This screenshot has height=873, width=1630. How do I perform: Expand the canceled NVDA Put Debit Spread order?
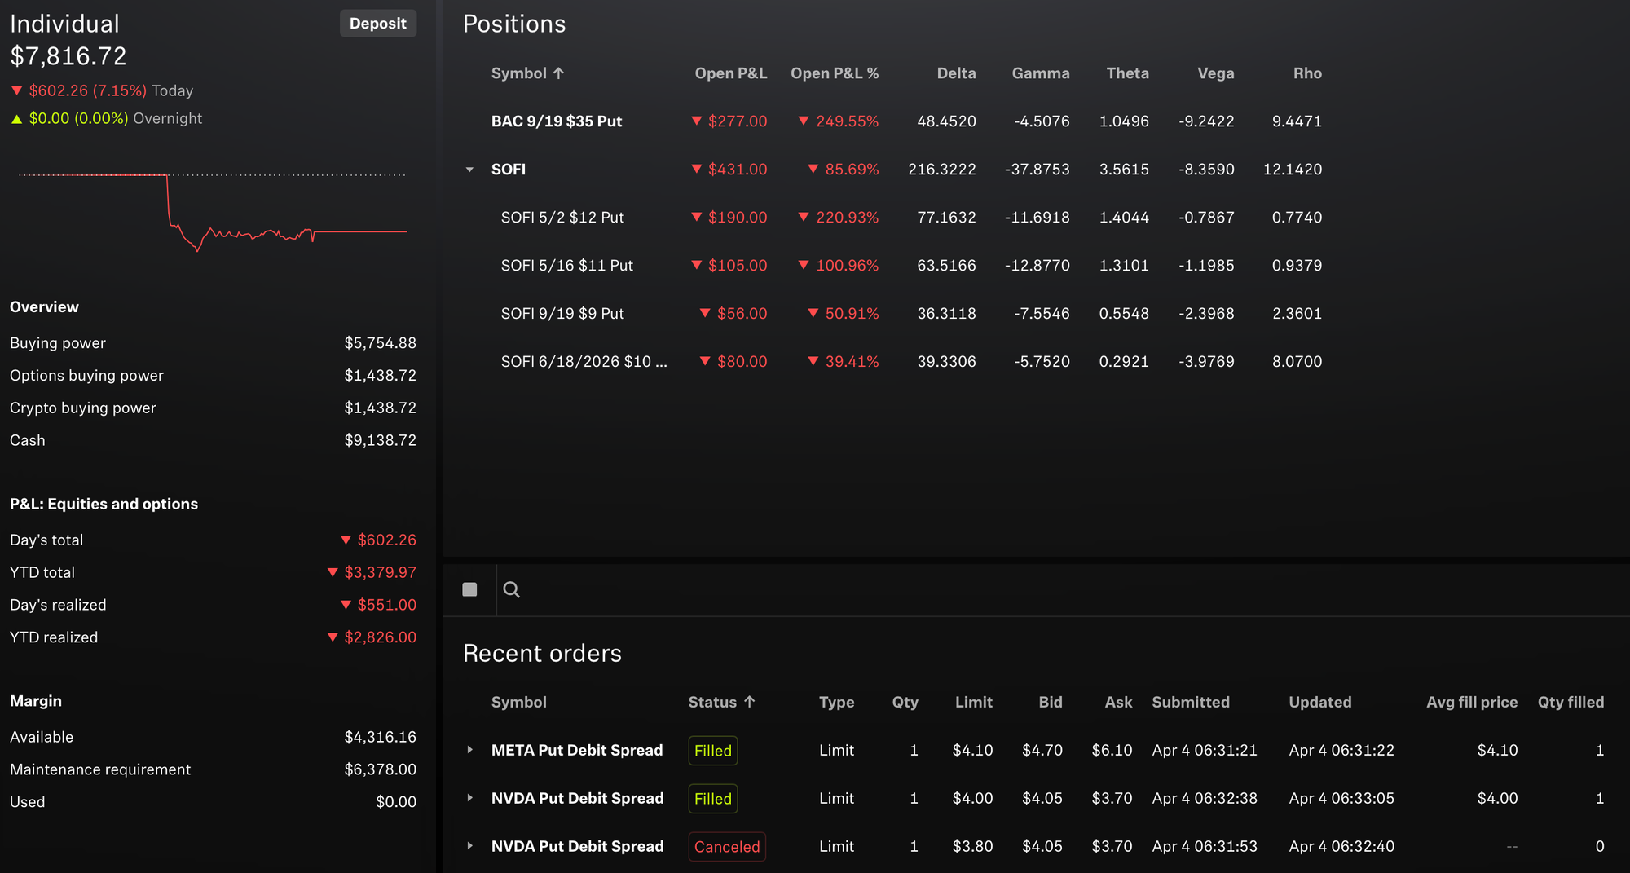pyautogui.click(x=469, y=846)
